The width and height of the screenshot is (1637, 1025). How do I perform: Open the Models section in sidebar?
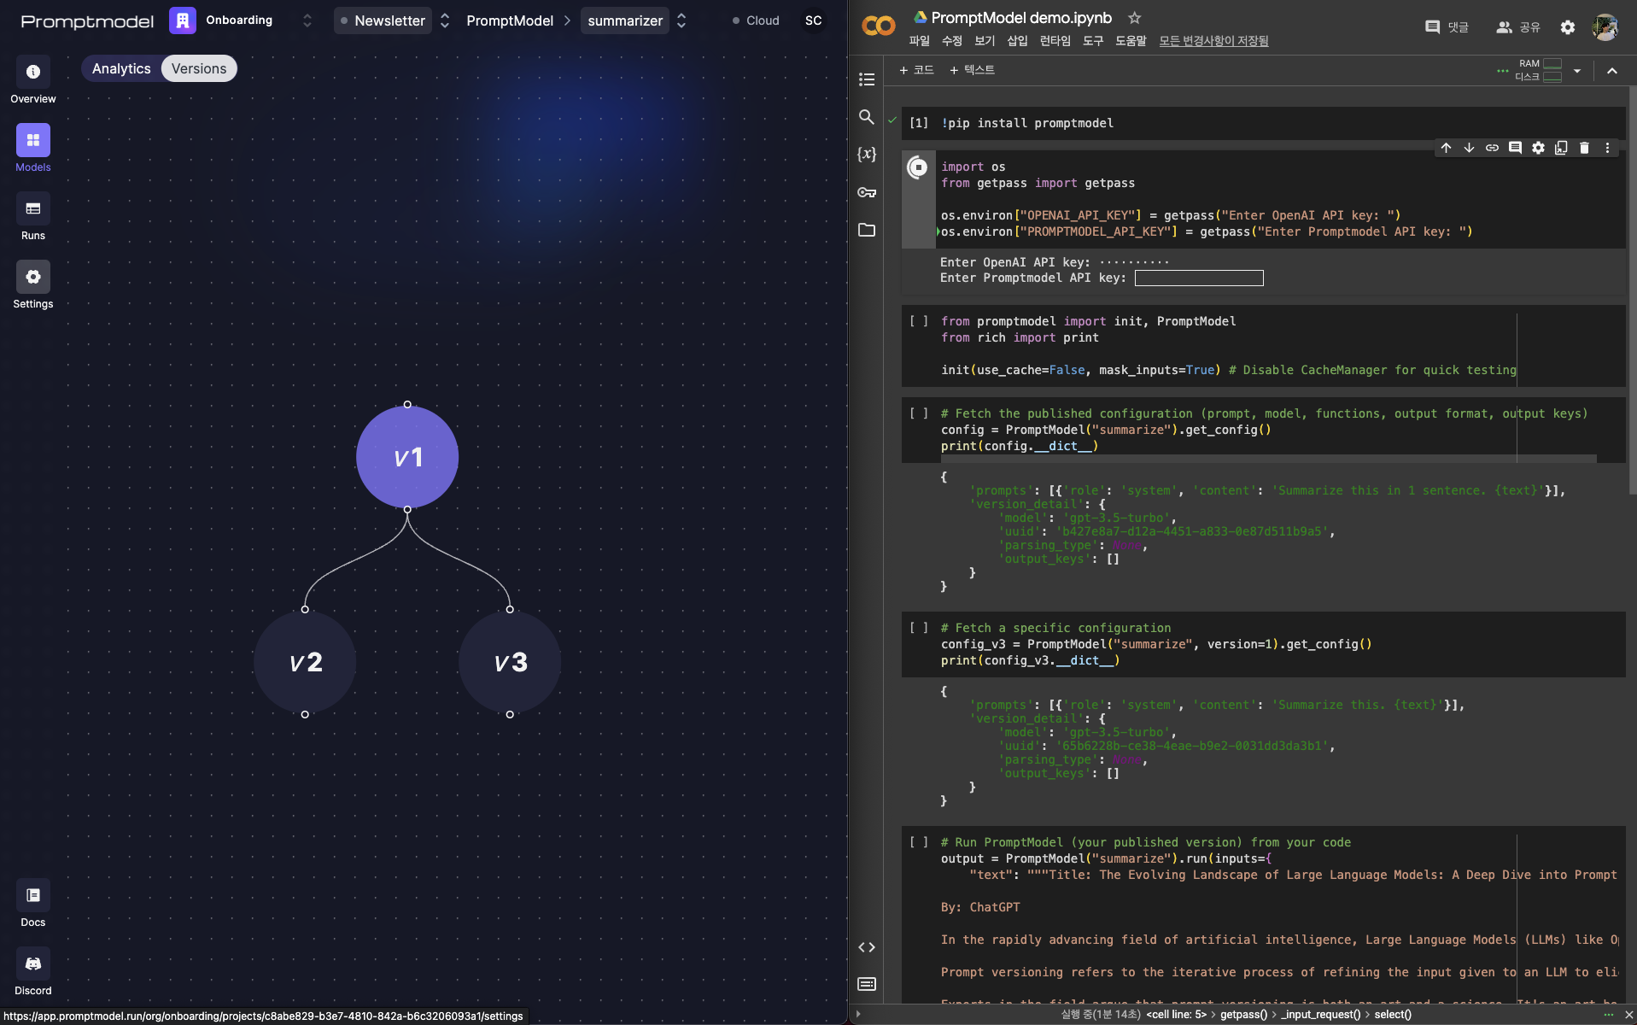pyautogui.click(x=32, y=141)
